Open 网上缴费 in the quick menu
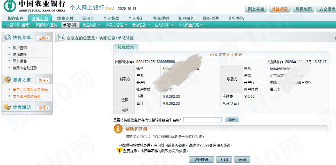Viewport: 336px width, 165px height. click(20, 61)
